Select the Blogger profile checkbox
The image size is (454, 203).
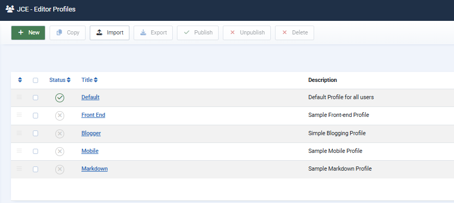35,134
